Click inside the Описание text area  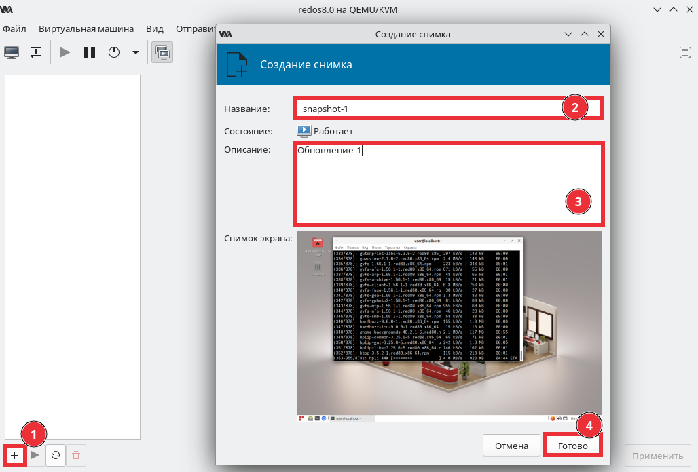pos(449,184)
